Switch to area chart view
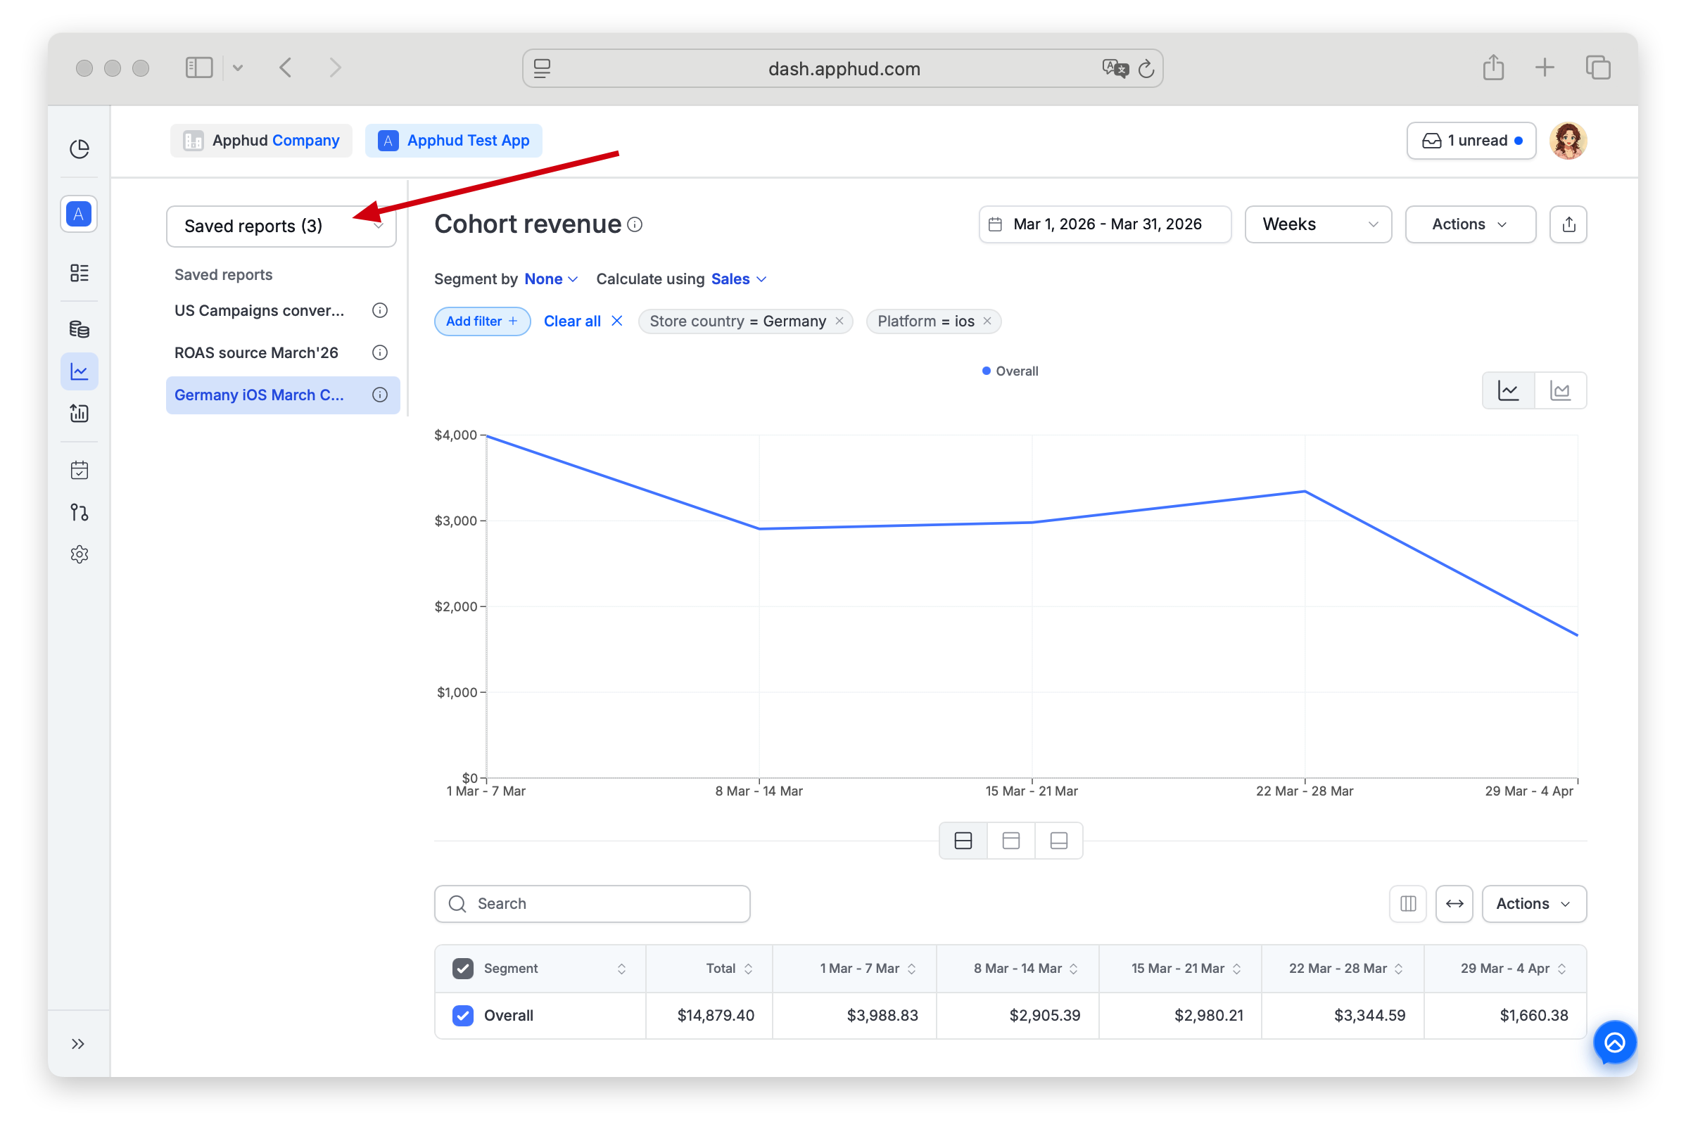This screenshot has height=1141, width=1686. point(1561,391)
